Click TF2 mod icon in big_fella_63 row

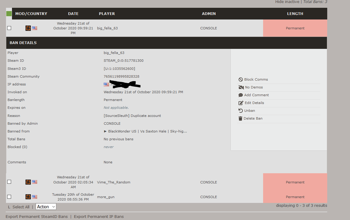[x=28, y=28]
